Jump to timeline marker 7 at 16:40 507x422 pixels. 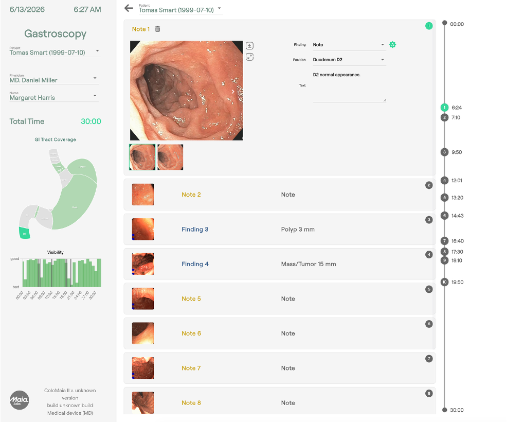[x=445, y=241]
